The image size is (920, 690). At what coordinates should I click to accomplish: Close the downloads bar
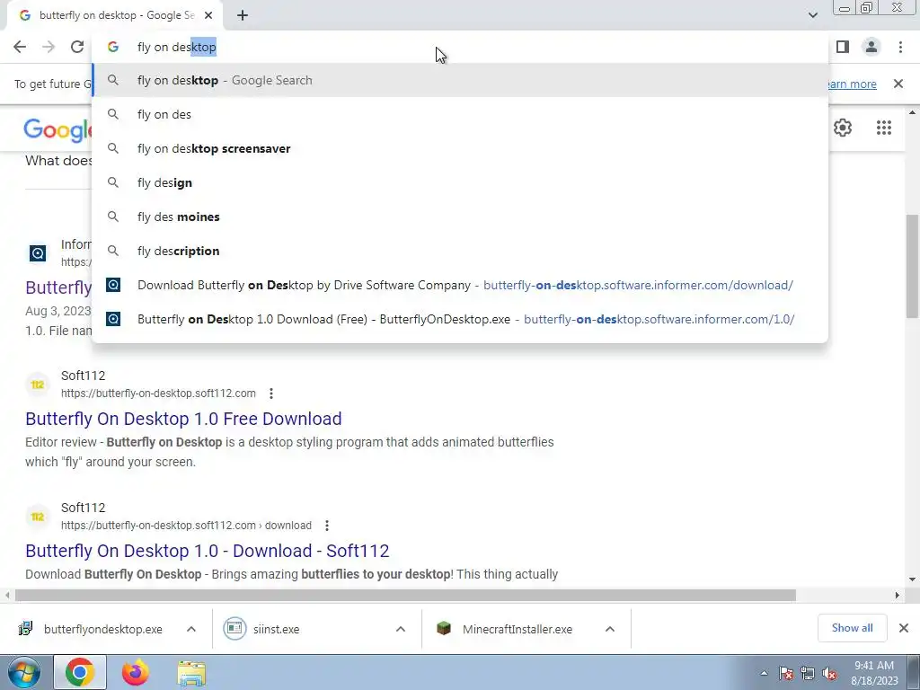[904, 628]
